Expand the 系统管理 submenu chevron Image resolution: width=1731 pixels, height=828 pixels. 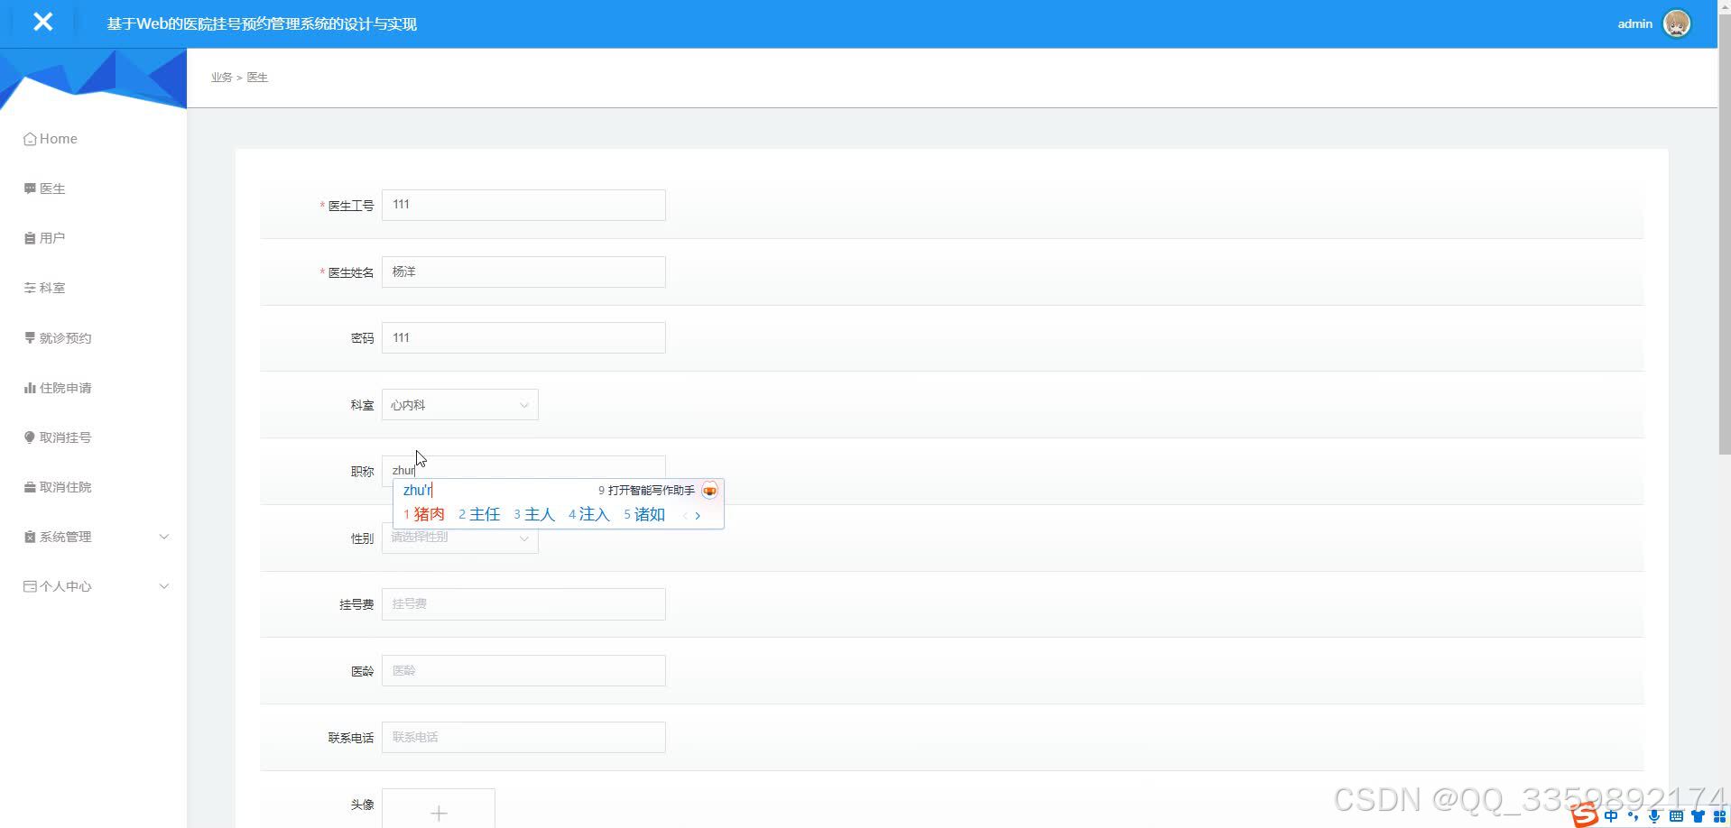[x=164, y=537]
